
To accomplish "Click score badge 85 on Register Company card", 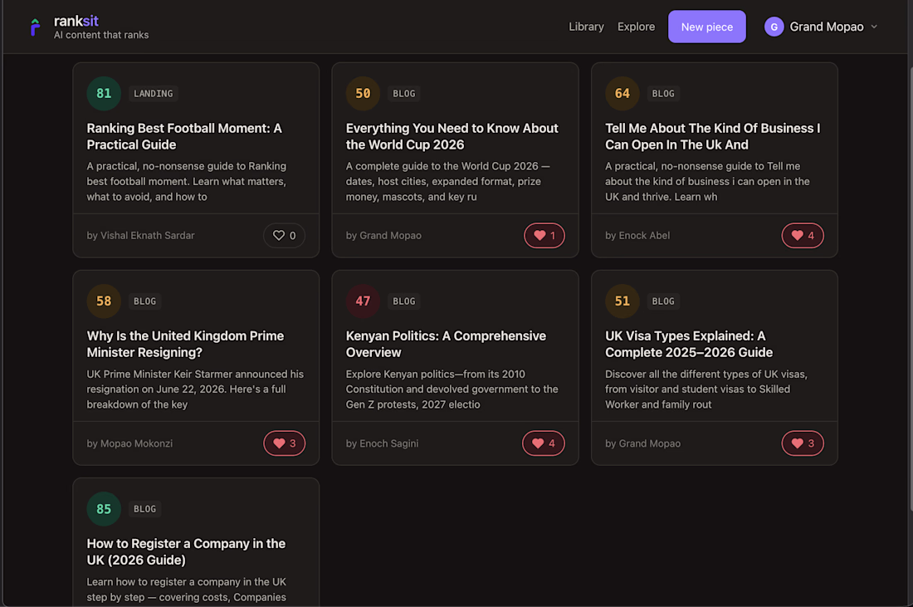I will (x=104, y=509).
